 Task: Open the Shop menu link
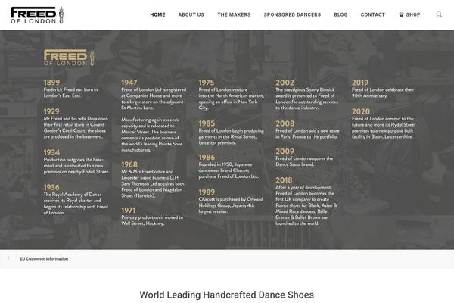click(413, 14)
